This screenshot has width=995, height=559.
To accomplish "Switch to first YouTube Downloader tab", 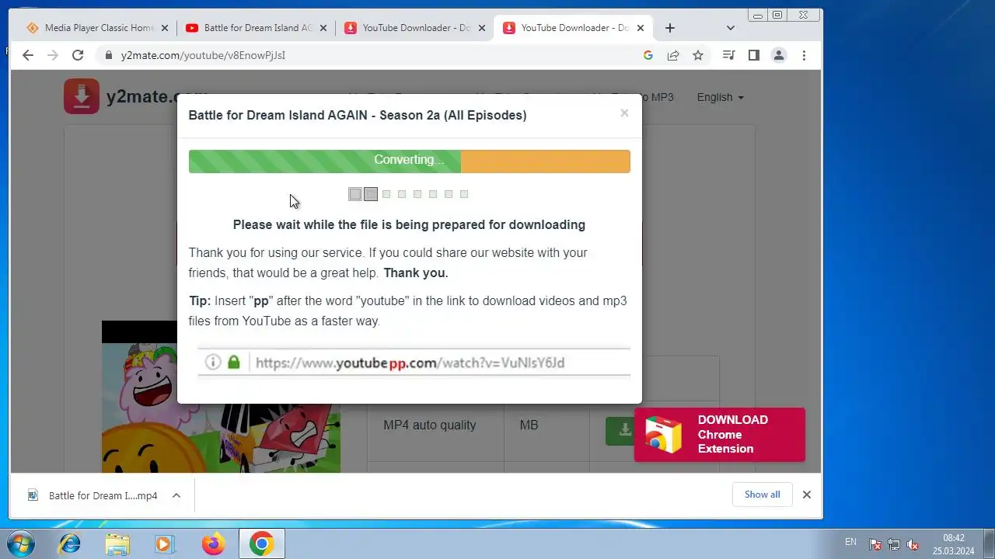I will point(414,28).
